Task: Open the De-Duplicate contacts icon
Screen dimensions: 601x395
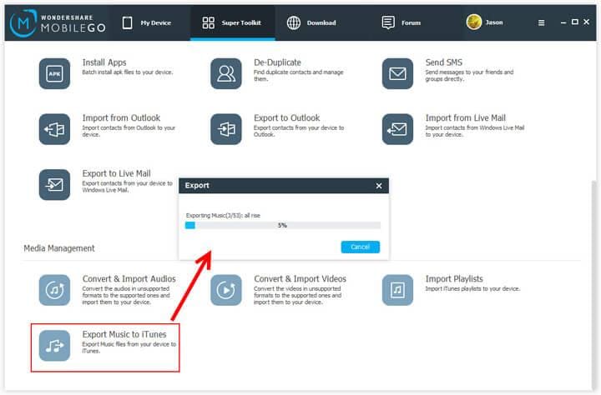Action: tap(226, 73)
